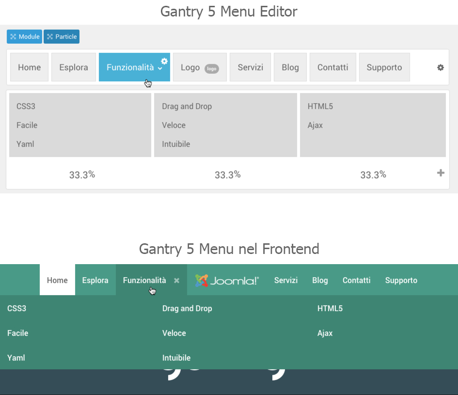This screenshot has height=395, width=458.
Task: Open Intuibile in the frontend dropdown
Action: point(176,358)
